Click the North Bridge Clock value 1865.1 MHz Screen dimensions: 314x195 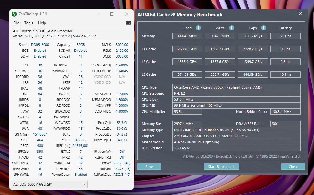[x=285, y=112]
